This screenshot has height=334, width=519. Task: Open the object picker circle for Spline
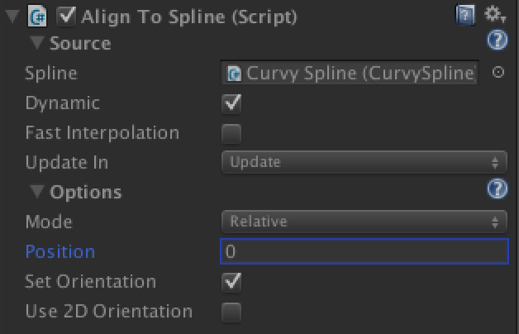[498, 72]
